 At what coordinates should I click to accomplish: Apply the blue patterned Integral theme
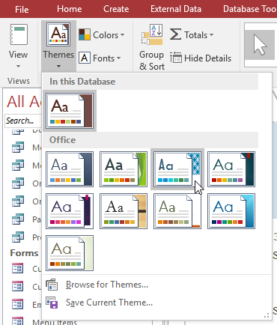[177, 169]
